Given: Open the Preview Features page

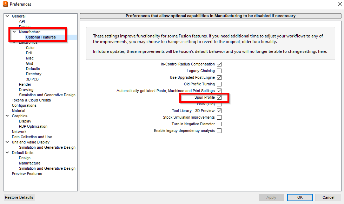Looking at the screenshot, I should (27, 173).
